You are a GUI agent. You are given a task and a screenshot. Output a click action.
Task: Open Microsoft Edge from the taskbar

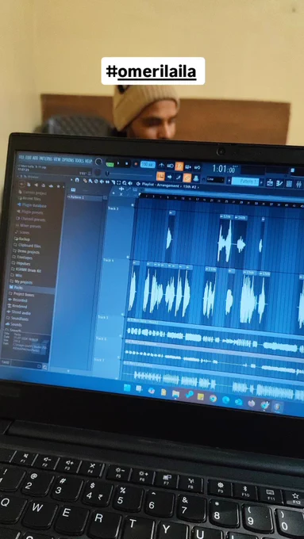[x=226, y=399]
